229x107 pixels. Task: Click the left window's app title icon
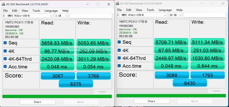[x=3, y=4]
